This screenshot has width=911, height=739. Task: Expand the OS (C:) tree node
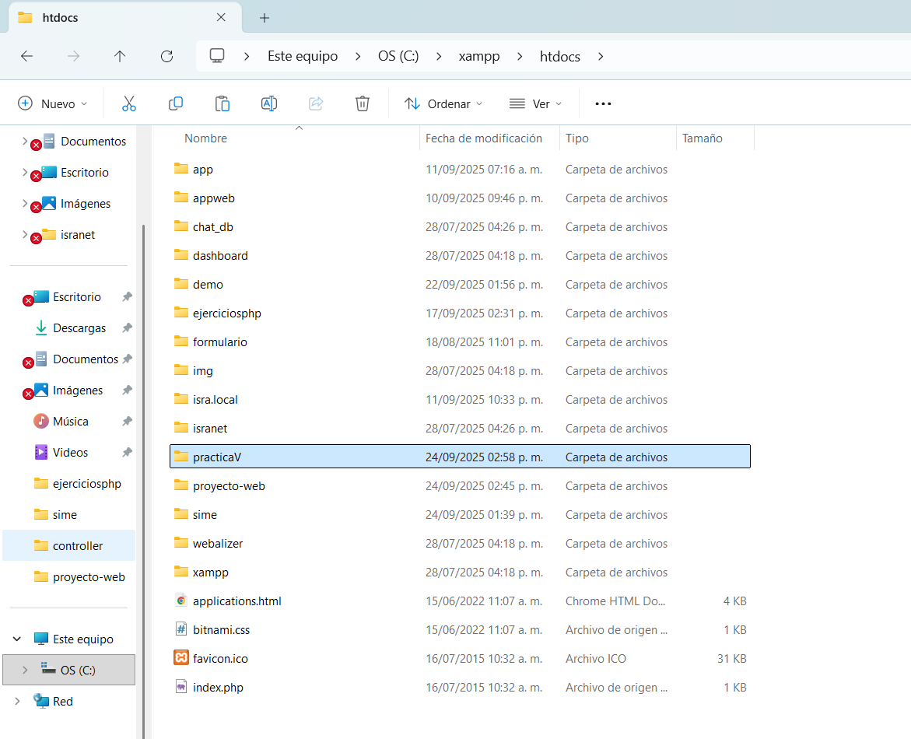click(25, 670)
